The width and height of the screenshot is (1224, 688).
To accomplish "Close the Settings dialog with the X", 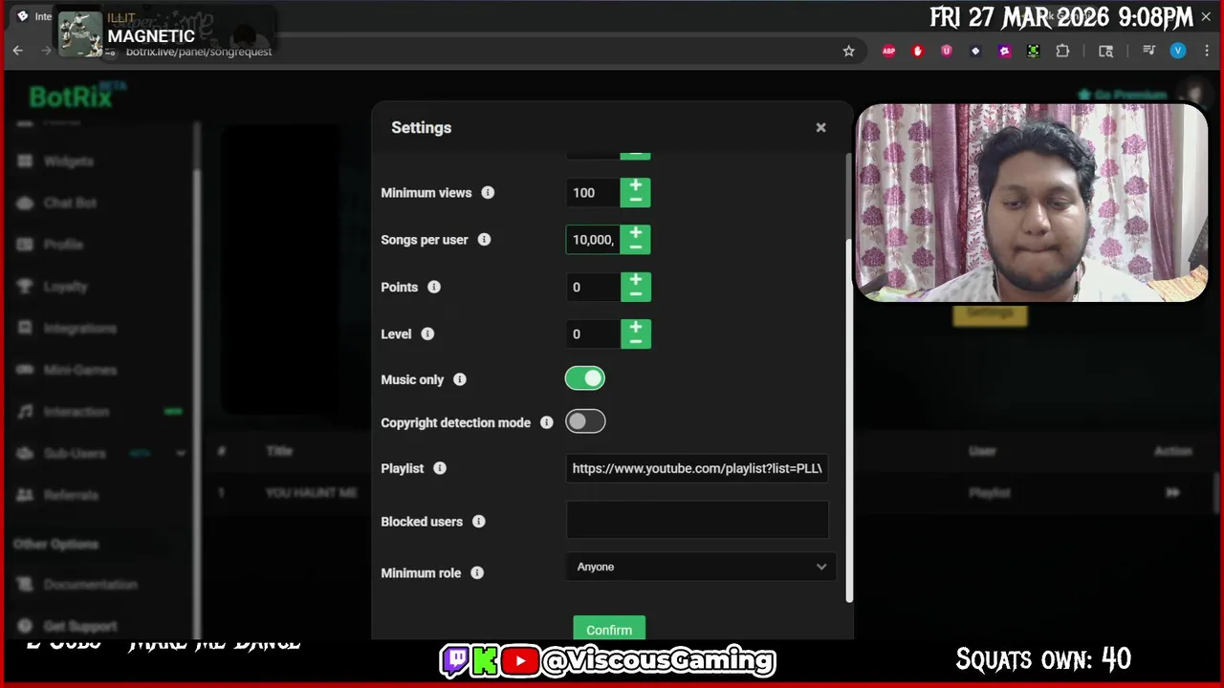I will pyautogui.click(x=820, y=127).
